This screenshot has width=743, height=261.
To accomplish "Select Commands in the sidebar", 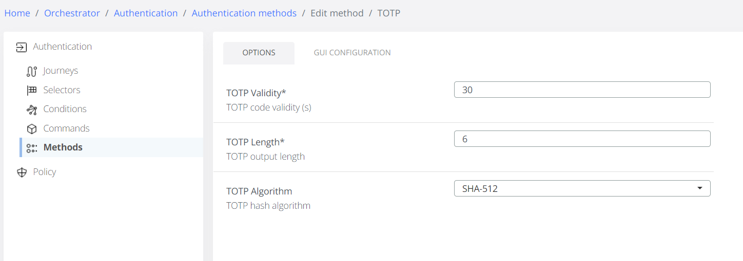I will [x=66, y=128].
